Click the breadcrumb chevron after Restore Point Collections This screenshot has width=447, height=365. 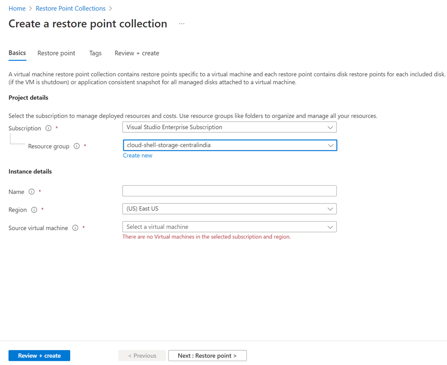coord(111,8)
